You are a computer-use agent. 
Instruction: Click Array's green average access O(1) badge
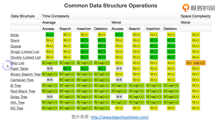pos(50,35)
